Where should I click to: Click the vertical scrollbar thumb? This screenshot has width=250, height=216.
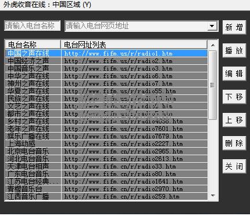tap(212, 85)
